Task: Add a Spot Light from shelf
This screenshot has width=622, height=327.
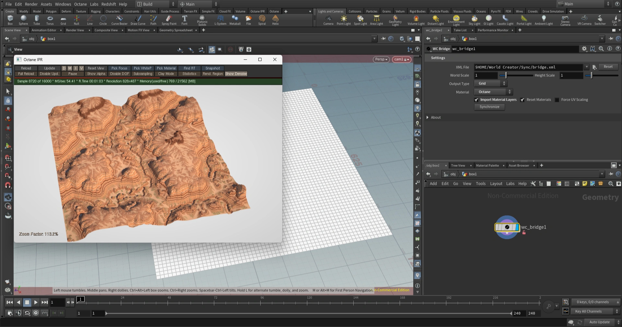Action: [360, 20]
